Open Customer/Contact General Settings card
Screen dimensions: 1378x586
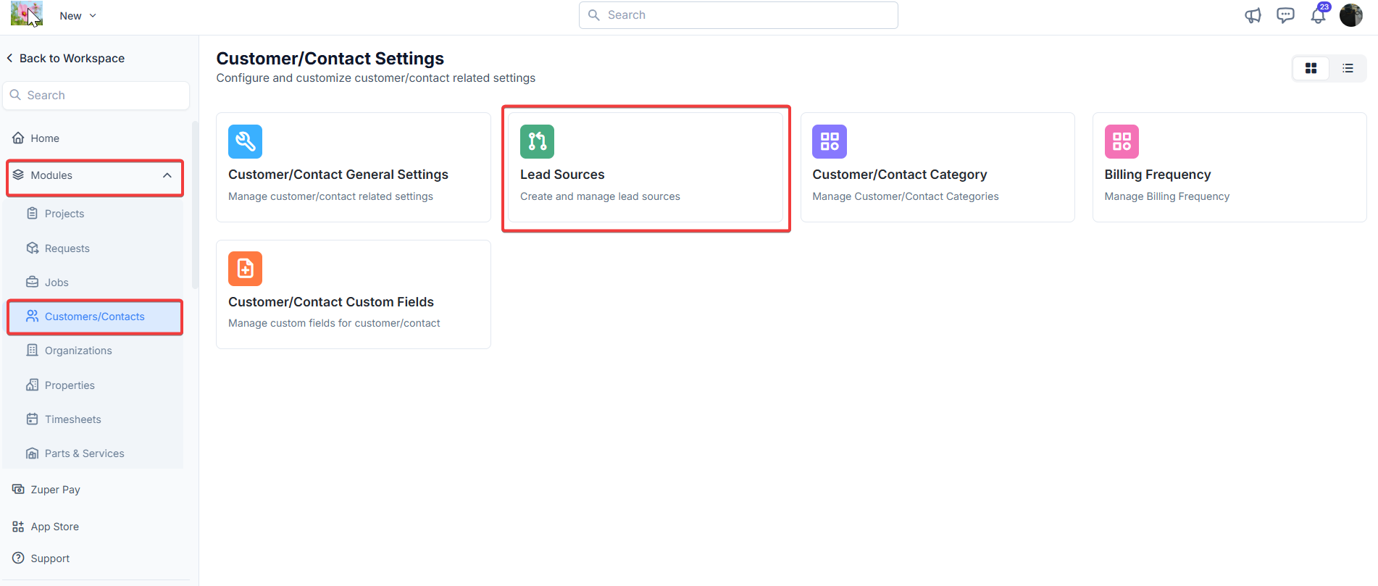pos(354,167)
